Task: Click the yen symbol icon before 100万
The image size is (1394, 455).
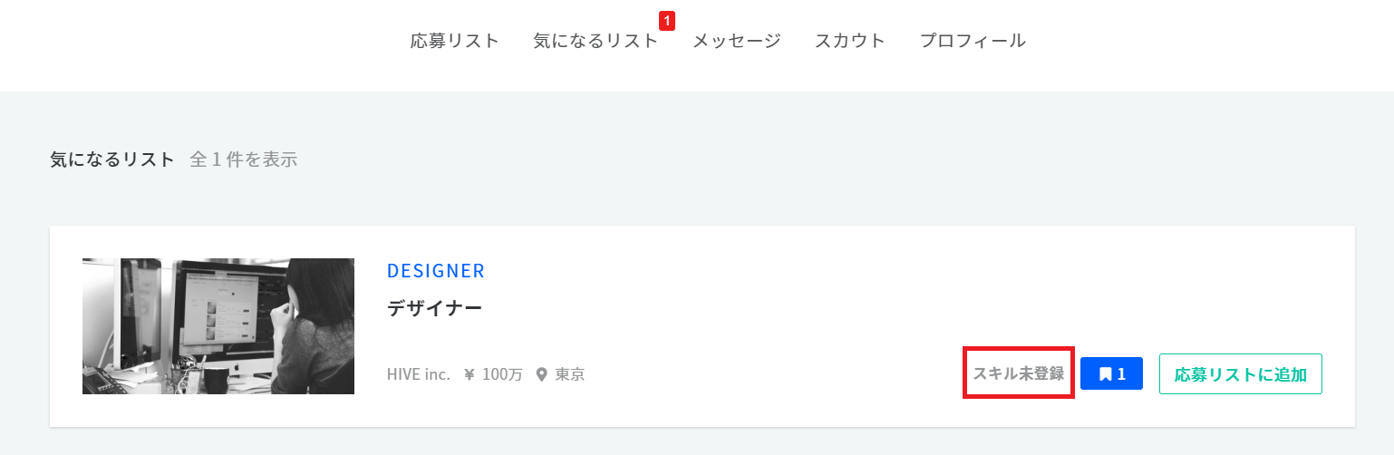Action: pos(470,374)
